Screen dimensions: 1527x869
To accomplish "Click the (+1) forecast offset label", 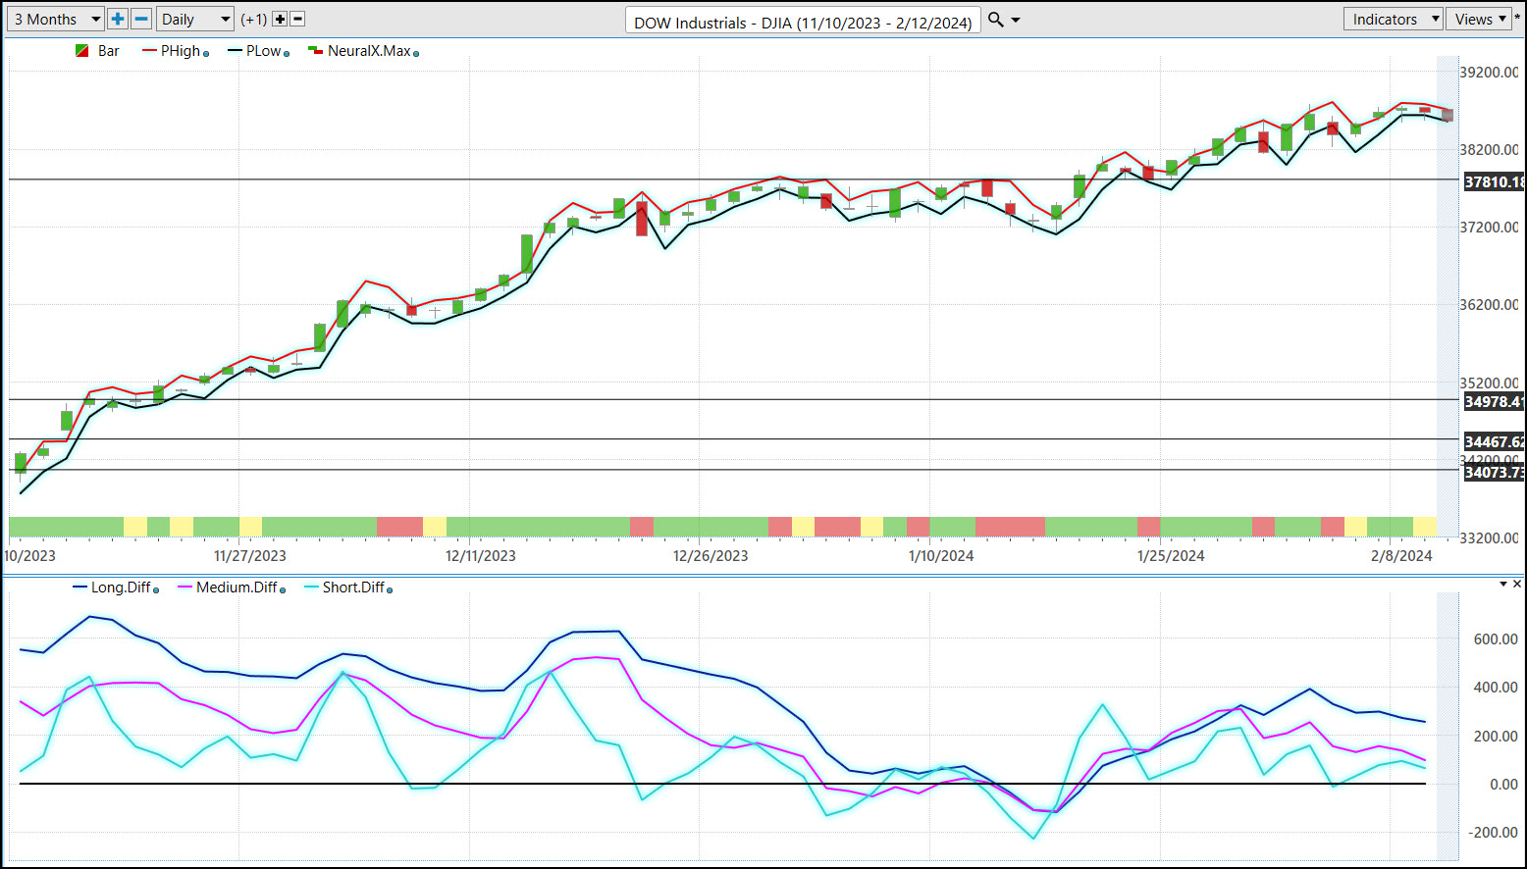I will 254,19.
